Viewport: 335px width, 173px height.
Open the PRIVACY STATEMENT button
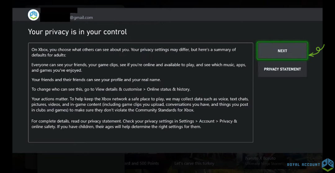[282, 69]
